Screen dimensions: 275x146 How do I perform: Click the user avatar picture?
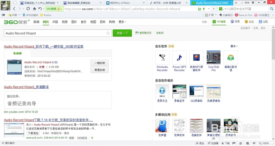pos(5,5)
